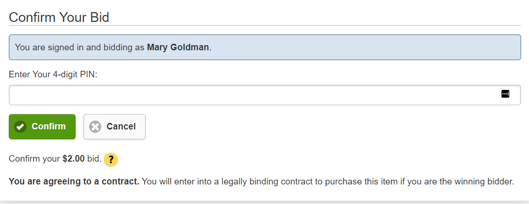Screen dimensions: 529x204
Task: Click the checkmark icon on Confirm
Action: click(x=20, y=127)
